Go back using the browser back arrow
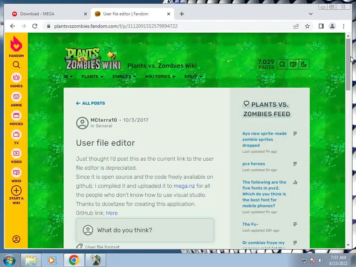Screen dimensions: 356x267 coord(13,26)
